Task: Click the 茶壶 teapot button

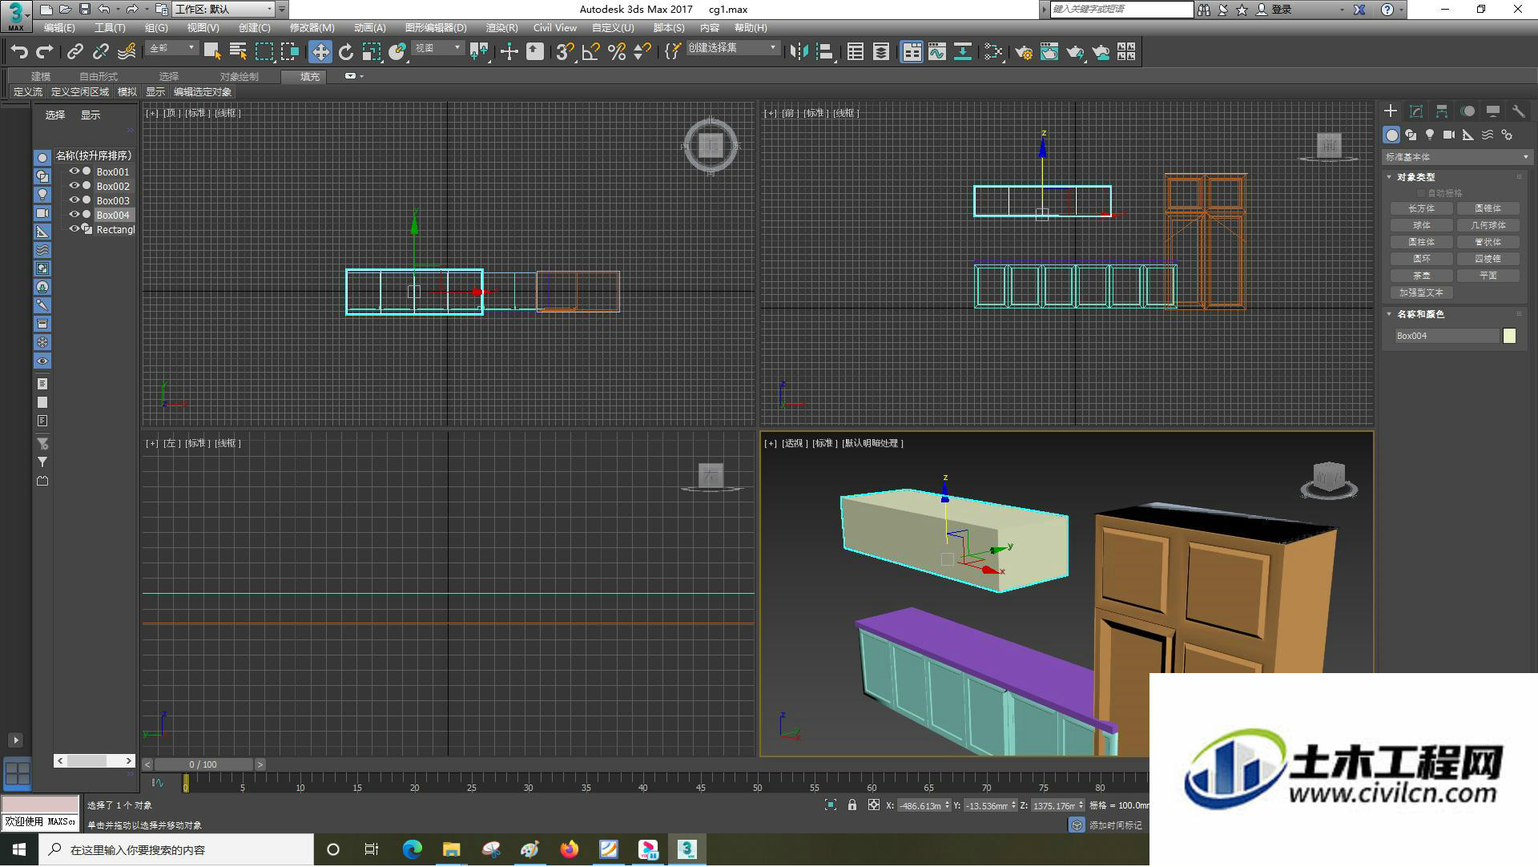Action: coord(1422,276)
